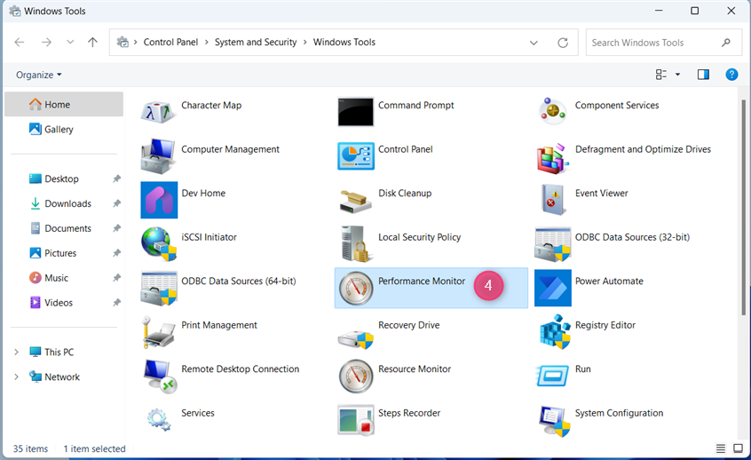
Task: Open the Recovery Drive icon
Action: click(355, 338)
